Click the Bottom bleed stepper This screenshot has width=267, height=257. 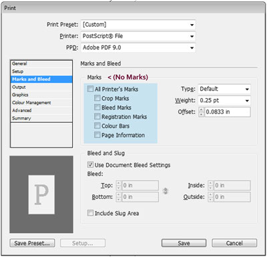pyautogui.click(x=119, y=197)
